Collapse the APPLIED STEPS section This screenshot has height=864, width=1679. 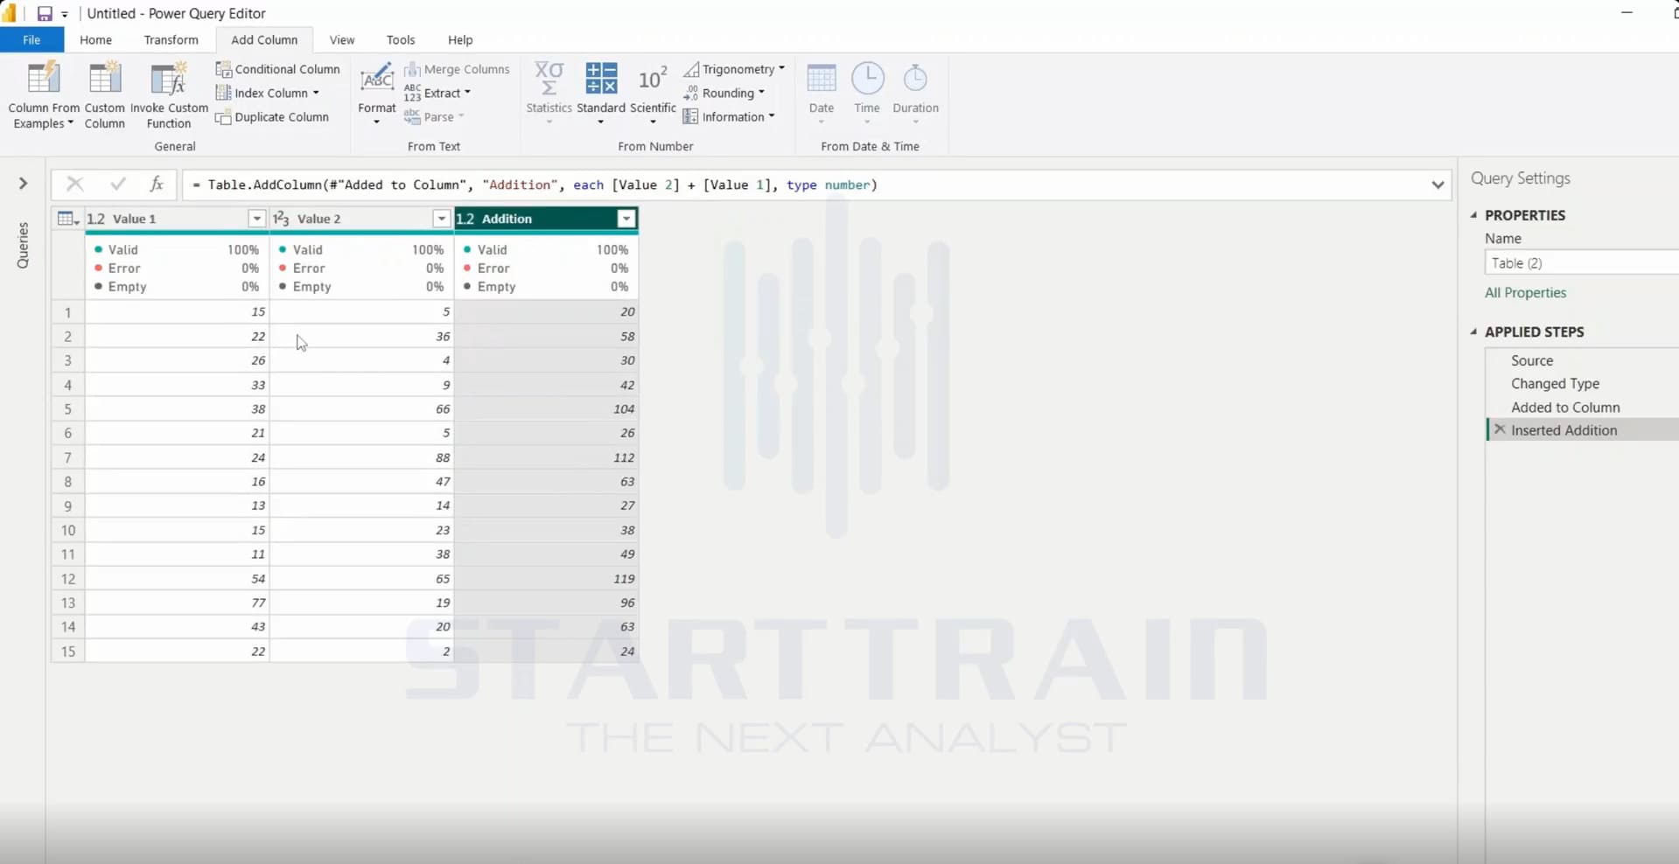pyautogui.click(x=1474, y=331)
